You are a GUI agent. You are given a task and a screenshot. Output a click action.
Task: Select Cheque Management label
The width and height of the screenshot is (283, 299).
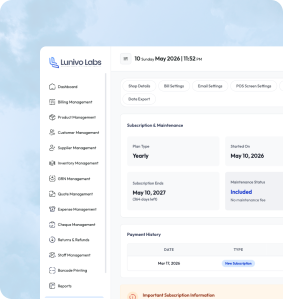pos(76,224)
